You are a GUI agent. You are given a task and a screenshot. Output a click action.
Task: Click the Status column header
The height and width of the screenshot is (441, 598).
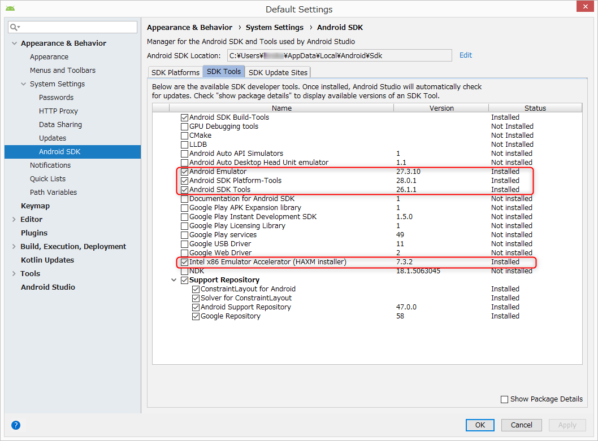click(535, 108)
